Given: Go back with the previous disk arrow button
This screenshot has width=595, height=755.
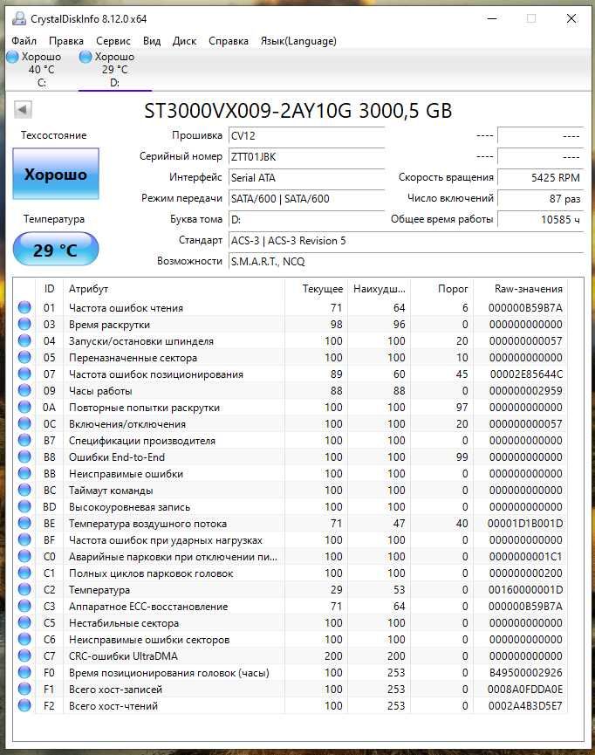Looking at the screenshot, I should pyautogui.click(x=23, y=109).
